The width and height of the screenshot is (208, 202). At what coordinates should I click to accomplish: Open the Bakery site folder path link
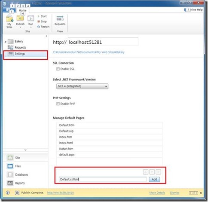coord(89,52)
